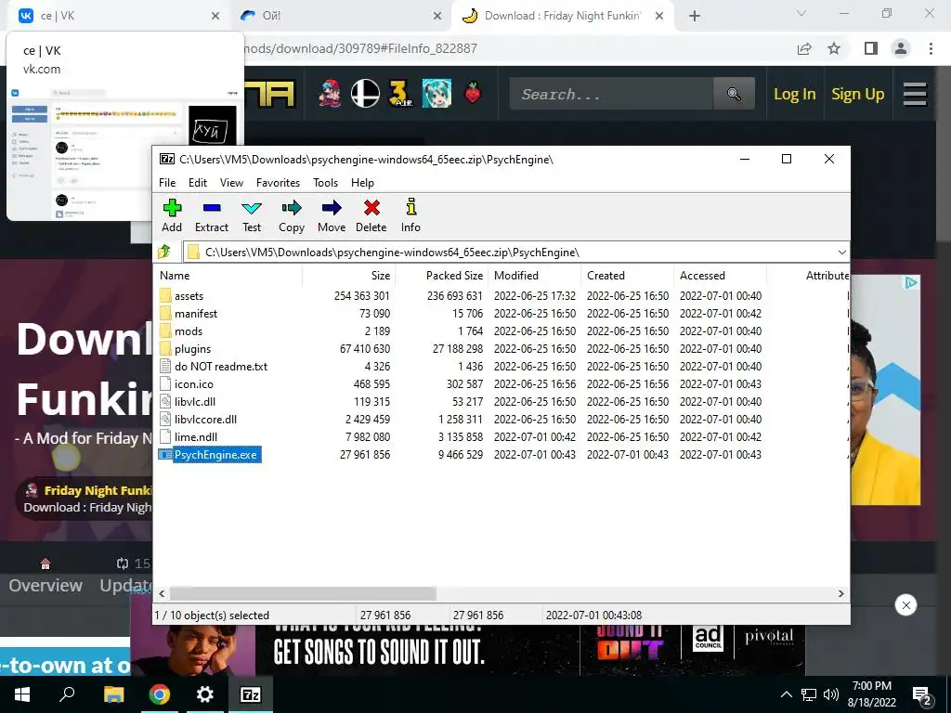Click the left arrow of horizontal scrollbar
Image resolution: width=951 pixels, height=713 pixels.
162,593
